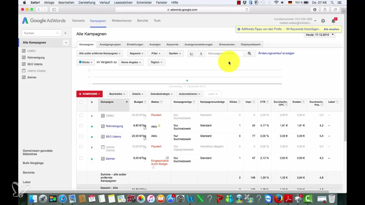Image resolution: width=365 pixels, height=205 pixels.
Task: Open the Filter dropdown
Action: click(156, 54)
